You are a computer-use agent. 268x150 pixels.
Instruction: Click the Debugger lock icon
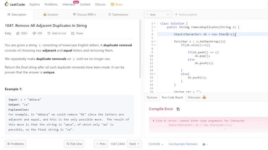[x=204, y=97]
